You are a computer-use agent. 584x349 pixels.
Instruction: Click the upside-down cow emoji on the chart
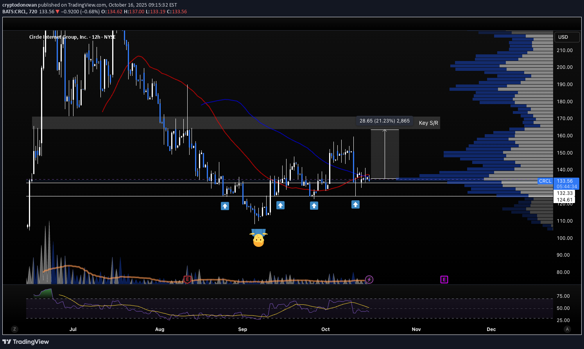click(259, 238)
